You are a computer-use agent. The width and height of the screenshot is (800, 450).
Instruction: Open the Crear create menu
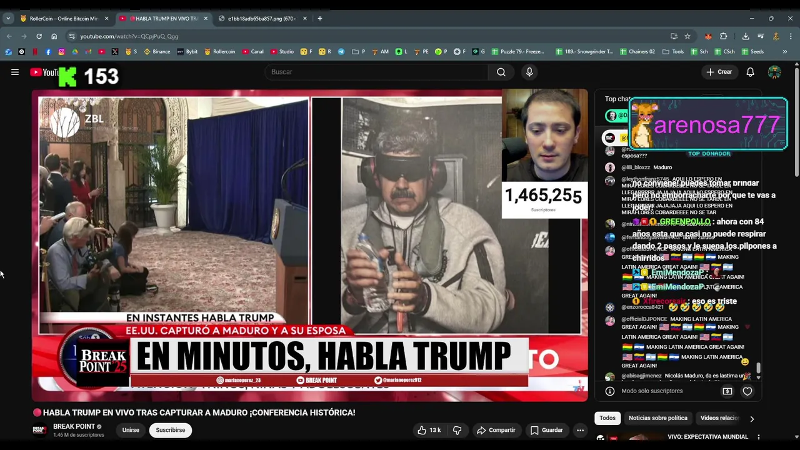pyautogui.click(x=719, y=72)
